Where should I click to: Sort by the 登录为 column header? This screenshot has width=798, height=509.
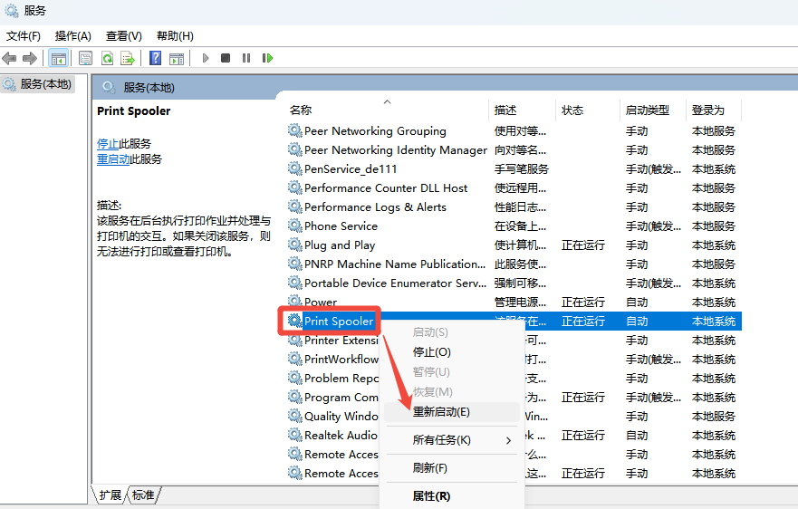point(714,110)
